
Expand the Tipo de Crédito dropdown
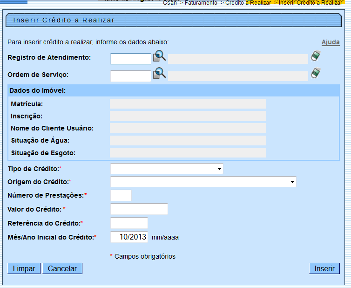pyautogui.click(x=167, y=169)
